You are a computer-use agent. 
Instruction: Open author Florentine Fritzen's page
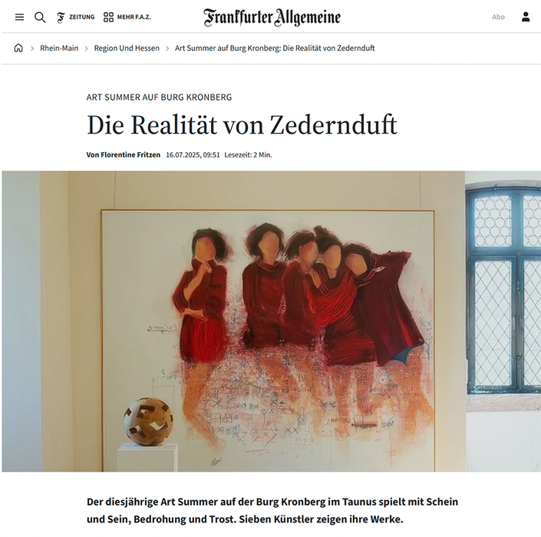[124, 154]
